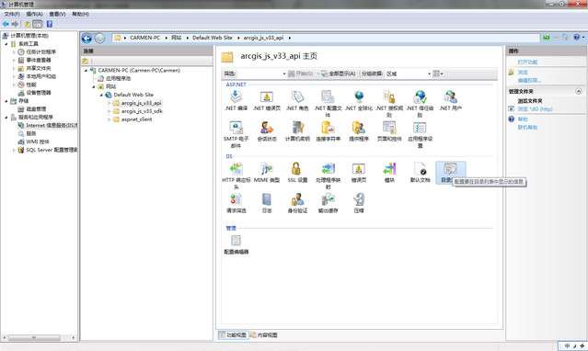This screenshot has height=351, width=588.
Task: Expand the arcgis_js_v33_sdk tree node
Action: (x=109, y=111)
